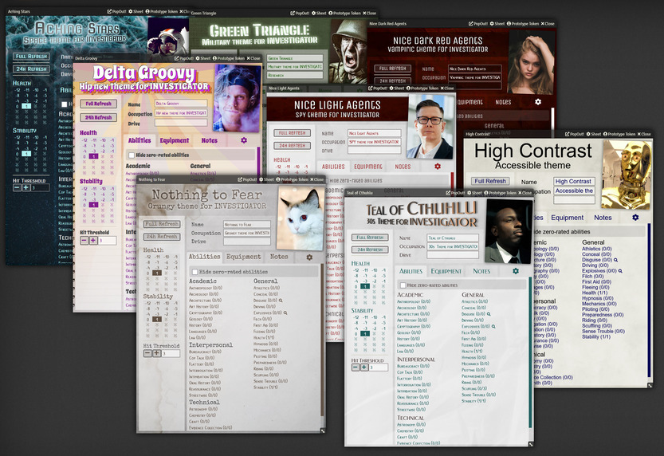Click resize handle of Teal of Cthulhu window

click(x=531, y=444)
